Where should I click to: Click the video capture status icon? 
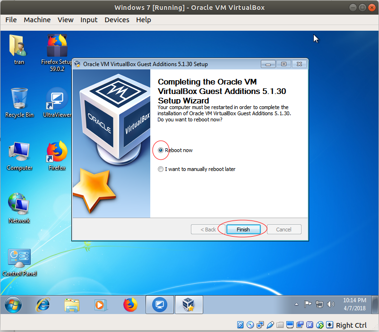pyautogui.click(x=300, y=325)
